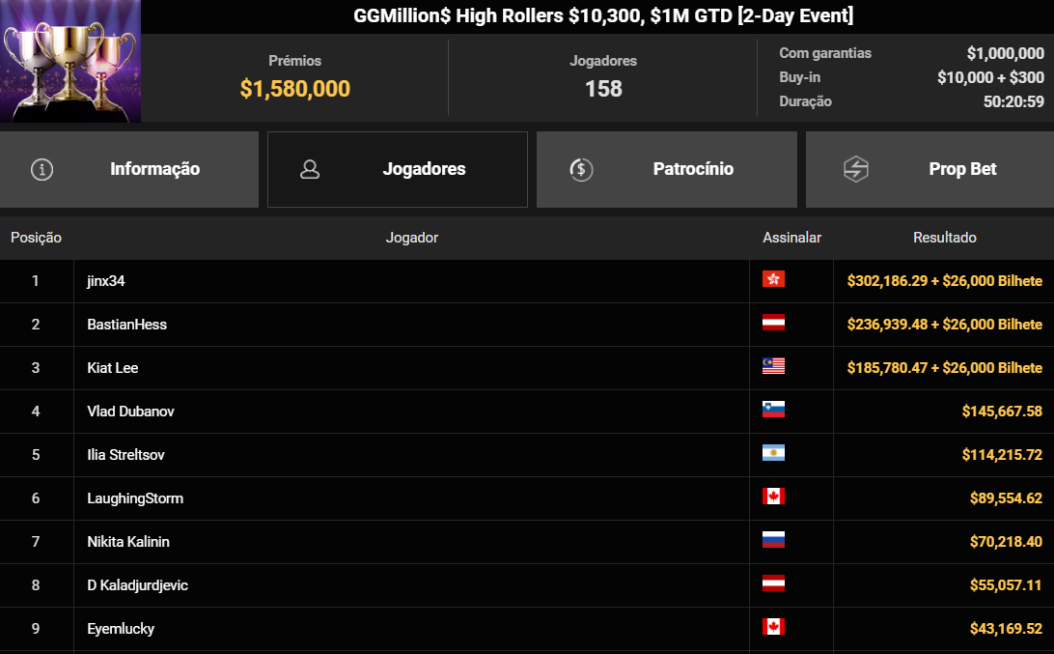Sort by the Resultado column header
1054x654 pixels.
pos(944,238)
